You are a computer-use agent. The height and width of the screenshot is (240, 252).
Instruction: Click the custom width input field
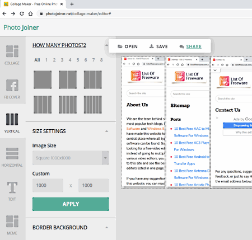point(48,185)
